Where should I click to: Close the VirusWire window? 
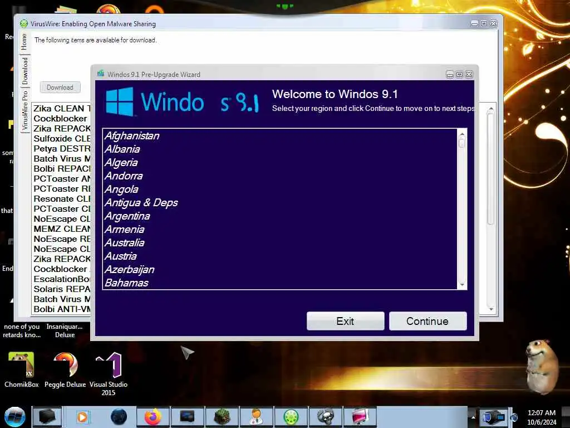[494, 23]
